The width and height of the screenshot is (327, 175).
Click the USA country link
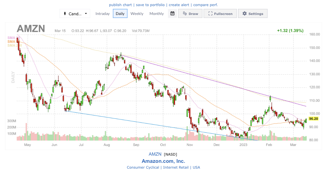point(196,167)
